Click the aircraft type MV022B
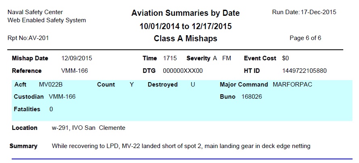This screenshot has width=359, height=163. coord(50,85)
